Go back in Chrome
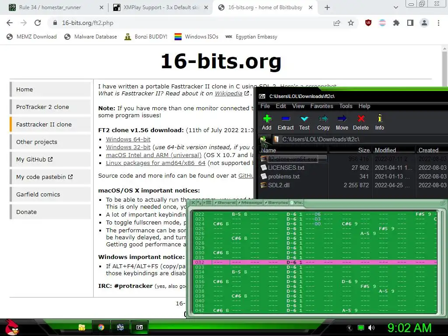448x336 pixels. pyautogui.click(x=10, y=23)
